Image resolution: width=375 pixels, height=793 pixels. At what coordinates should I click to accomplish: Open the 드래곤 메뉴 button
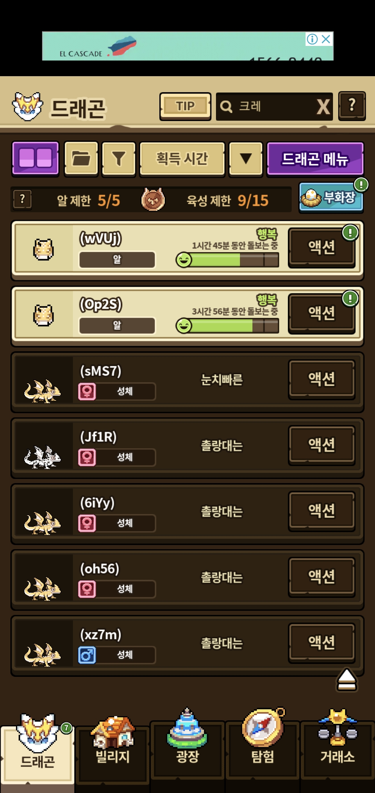(x=315, y=159)
